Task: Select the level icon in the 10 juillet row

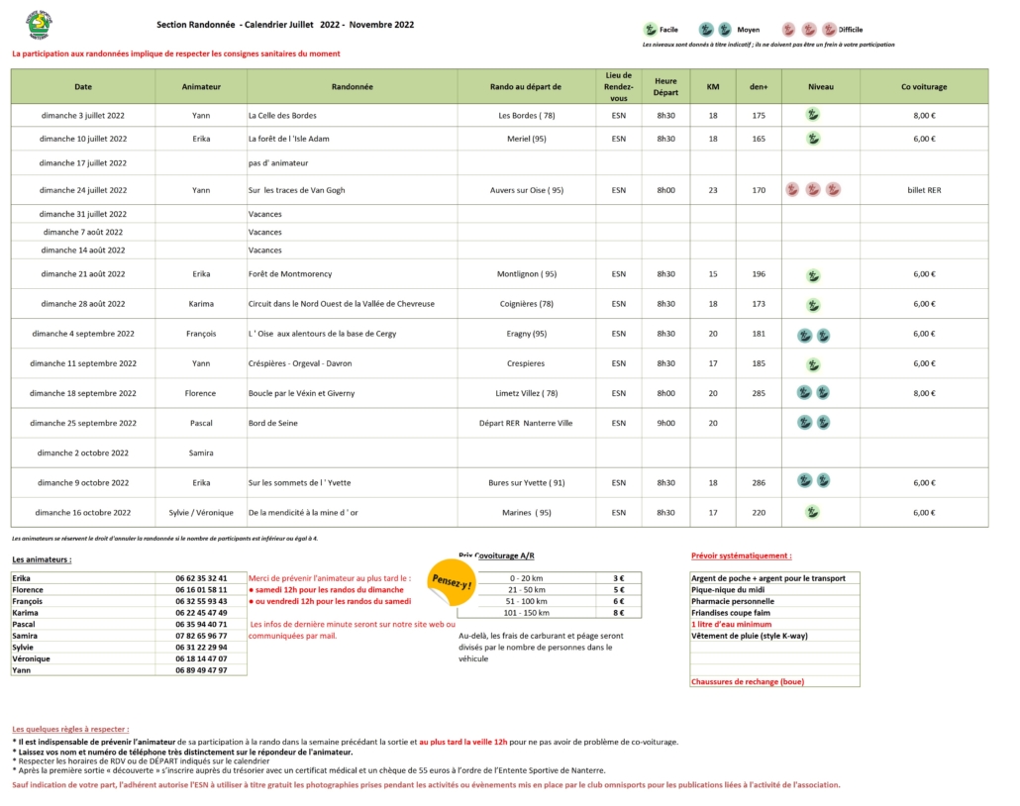Action: point(812,139)
